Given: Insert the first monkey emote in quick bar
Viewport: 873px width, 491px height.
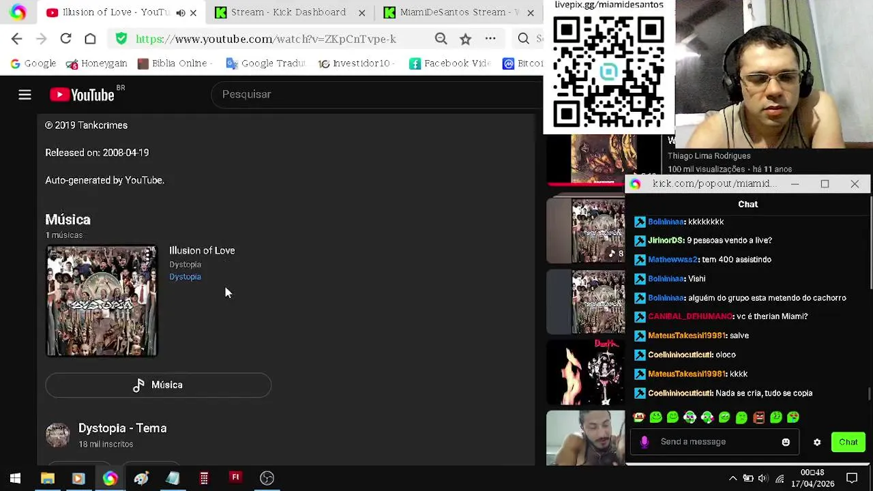Looking at the screenshot, I should (639, 417).
